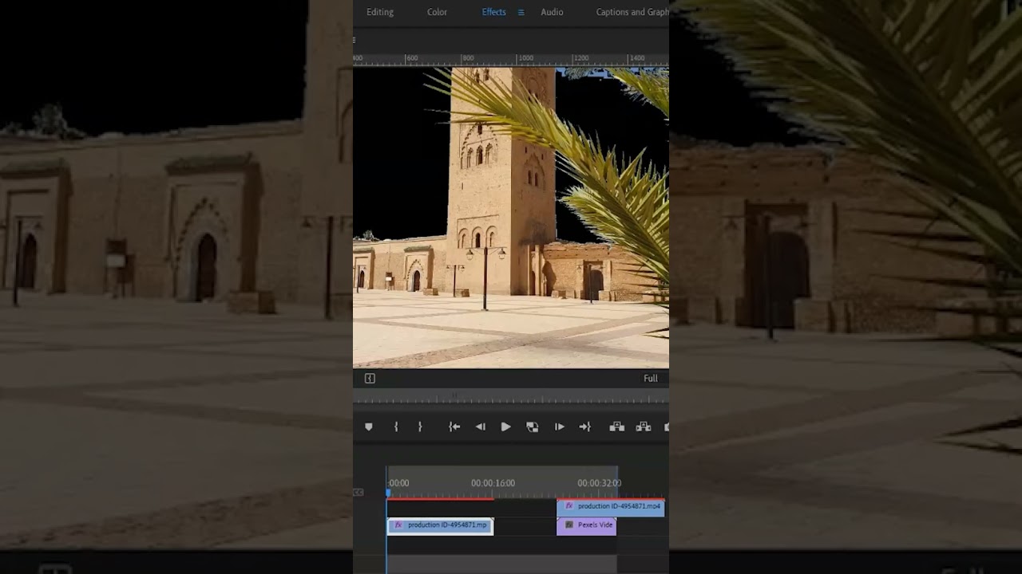Open the Captions and Graphics workspace
1022x574 pixels.
tap(632, 12)
